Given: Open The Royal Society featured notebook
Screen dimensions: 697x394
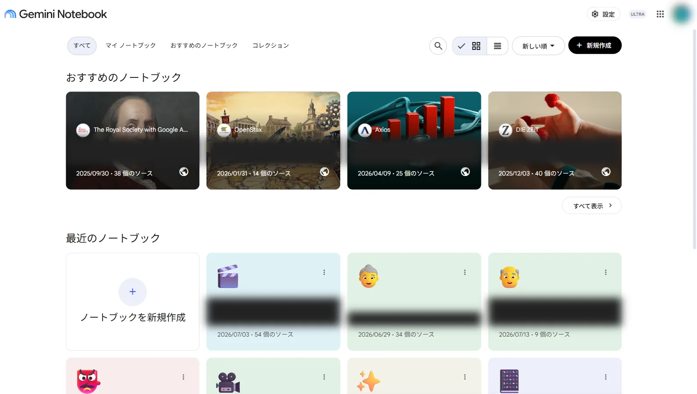Looking at the screenshot, I should click(132, 141).
